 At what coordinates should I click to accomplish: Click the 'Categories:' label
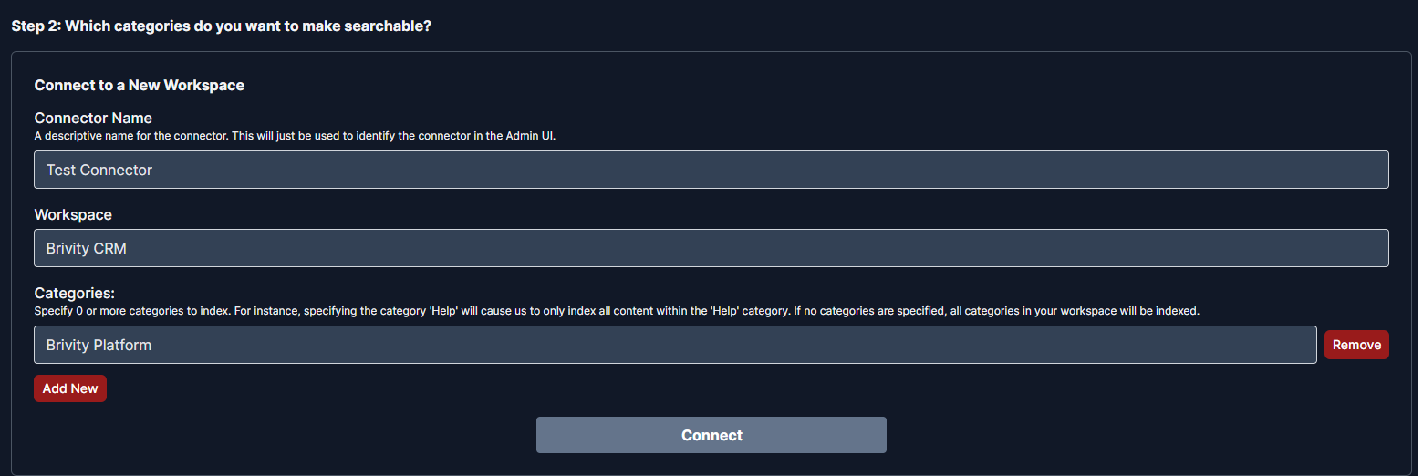click(75, 293)
